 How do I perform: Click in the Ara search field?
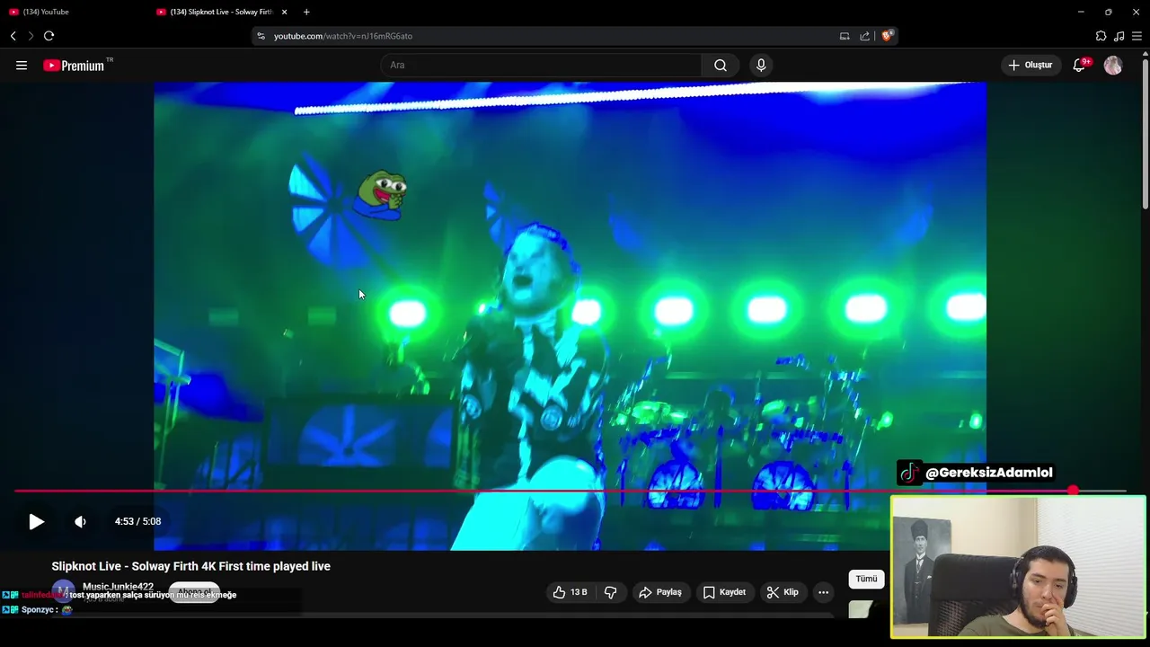pyautogui.click(x=542, y=65)
